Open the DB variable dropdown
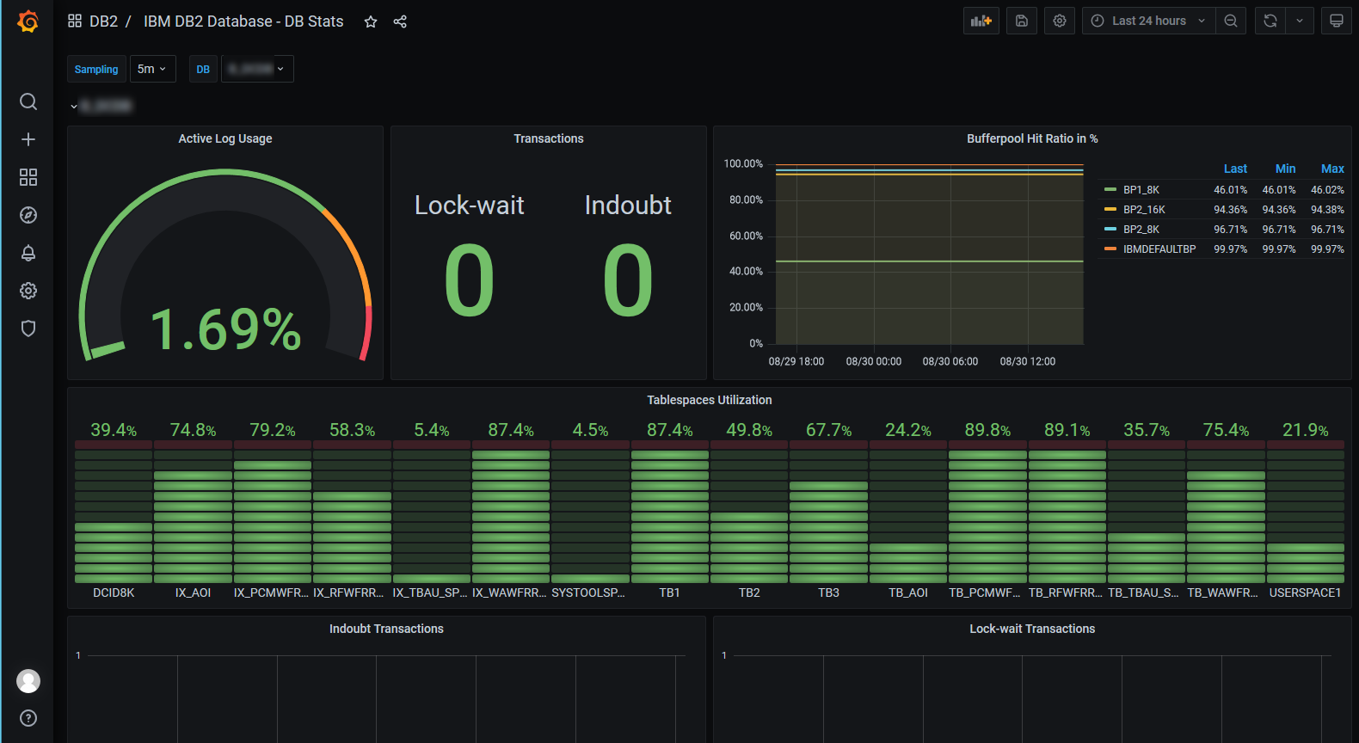 coord(257,69)
